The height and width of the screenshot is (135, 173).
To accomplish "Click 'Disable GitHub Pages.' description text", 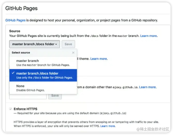I will [x=31, y=90].
